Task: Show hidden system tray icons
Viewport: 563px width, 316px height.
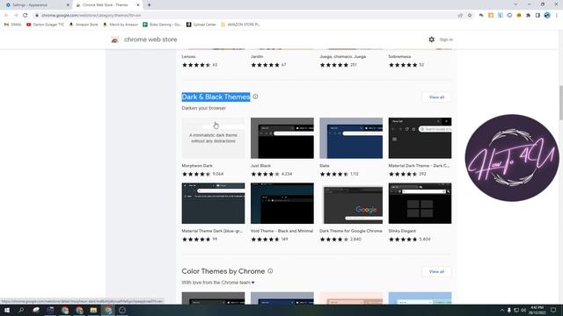Action: (502, 310)
